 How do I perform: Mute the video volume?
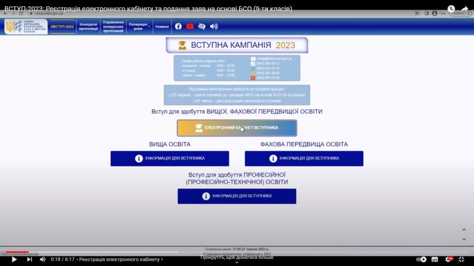42,259
